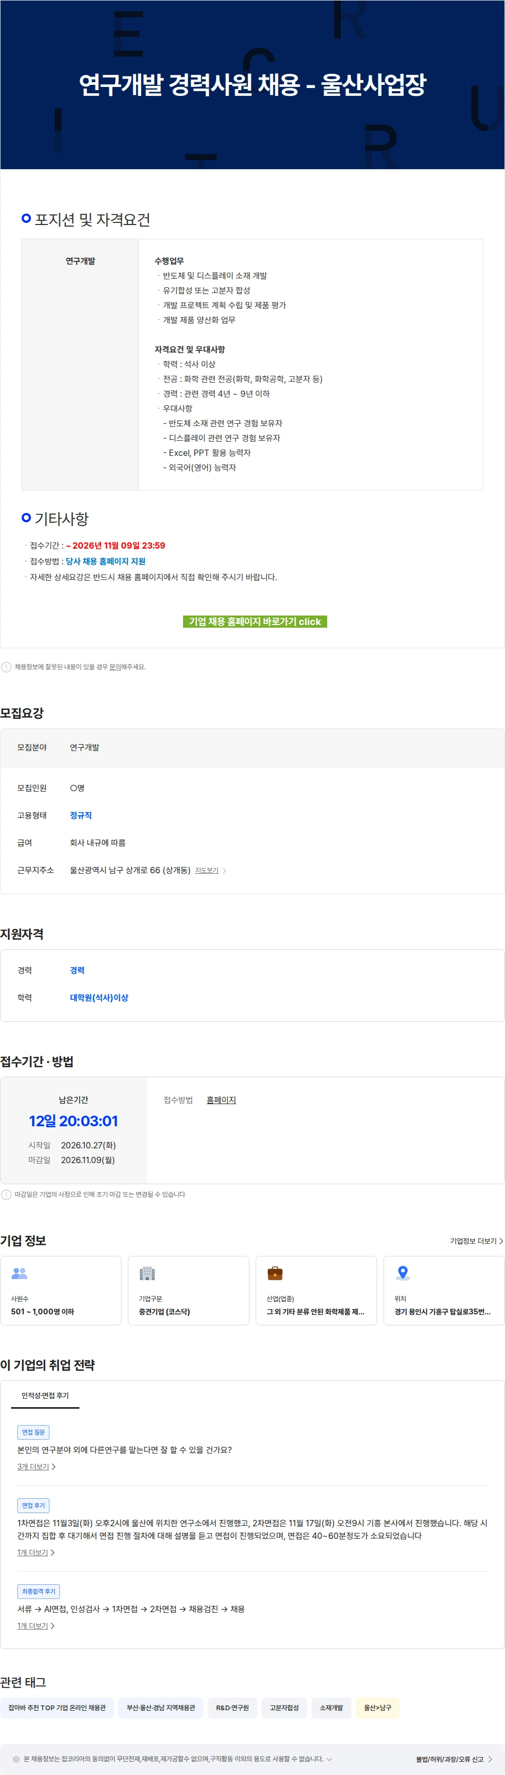This screenshot has height=1775, width=505.
Task: Open the 홈페이지 application method link
Action: pyautogui.click(x=221, y=1100)
